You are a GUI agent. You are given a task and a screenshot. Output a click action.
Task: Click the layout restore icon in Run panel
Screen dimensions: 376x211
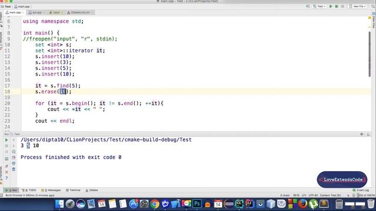pyautogui.click(x=6, y=159)
